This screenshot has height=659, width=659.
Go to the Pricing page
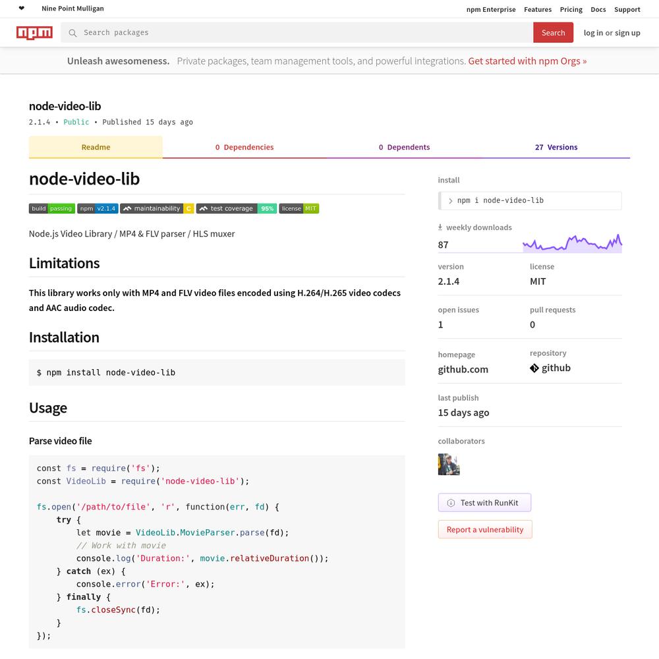click(571, 9)
